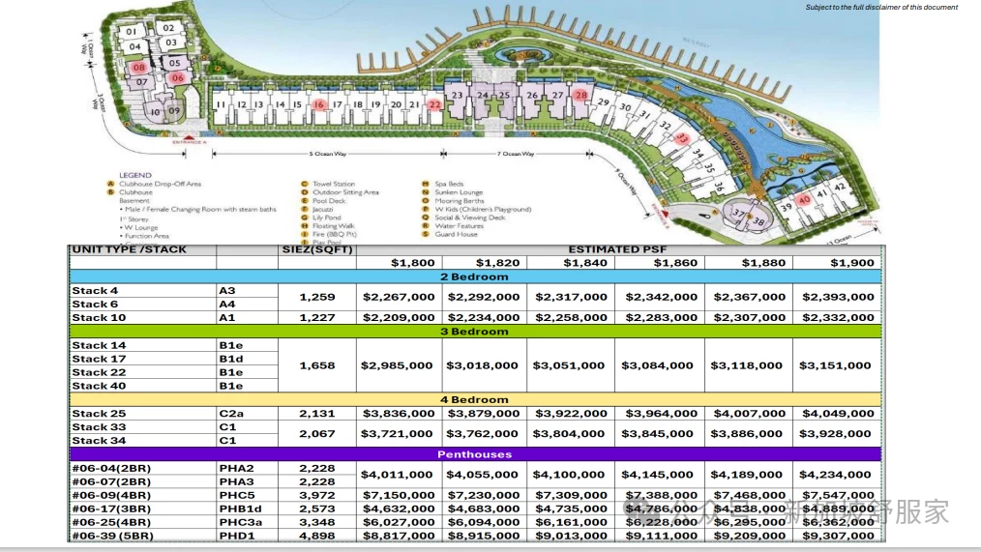Click unit type 'A3' cell
Image resolution: width=981 pixels, height=552 pixels.
[227, 291]
